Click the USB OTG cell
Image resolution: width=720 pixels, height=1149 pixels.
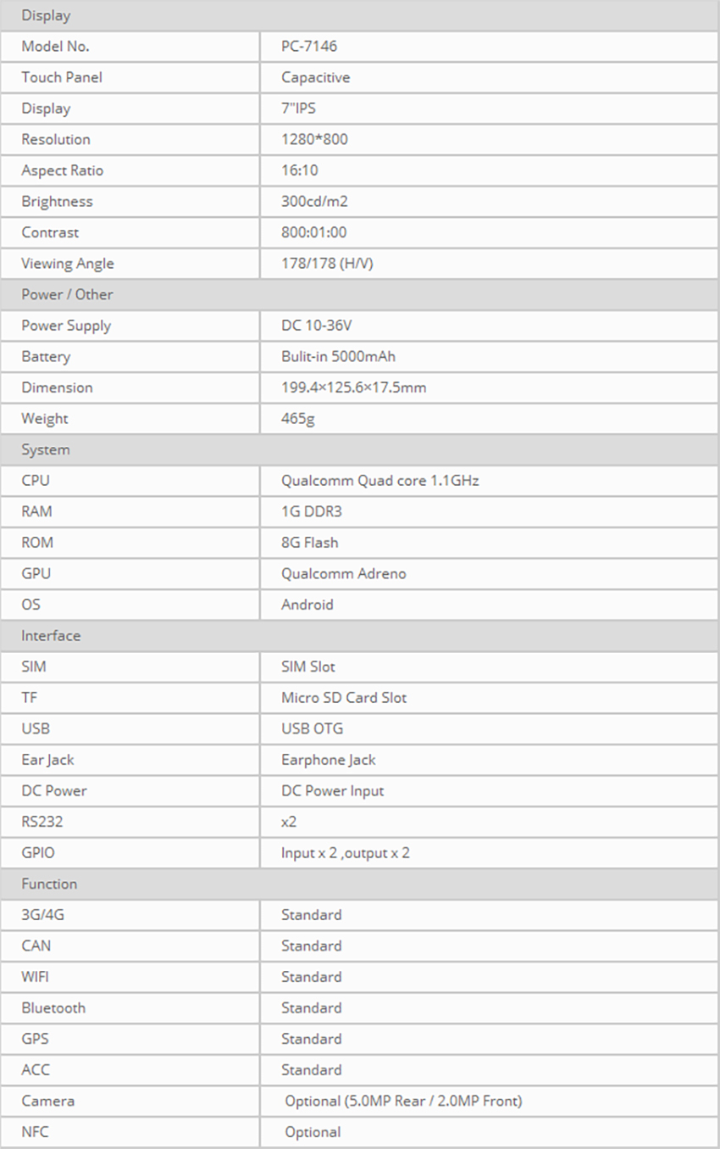pos(312,728)
